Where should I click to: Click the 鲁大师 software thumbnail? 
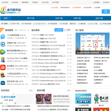101,99
